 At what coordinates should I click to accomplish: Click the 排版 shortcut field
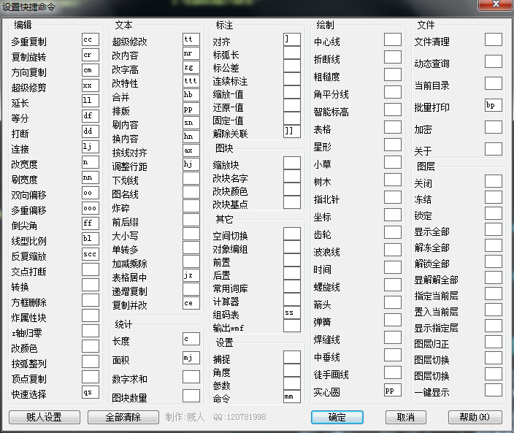(x=191, y=109)
